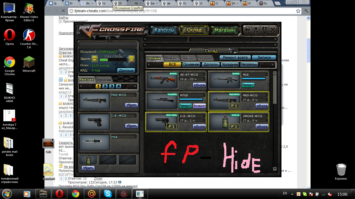Click the Записи button

264,58
